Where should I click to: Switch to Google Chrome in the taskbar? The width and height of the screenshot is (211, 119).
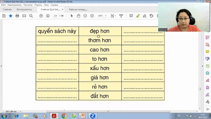pos(64,116)
